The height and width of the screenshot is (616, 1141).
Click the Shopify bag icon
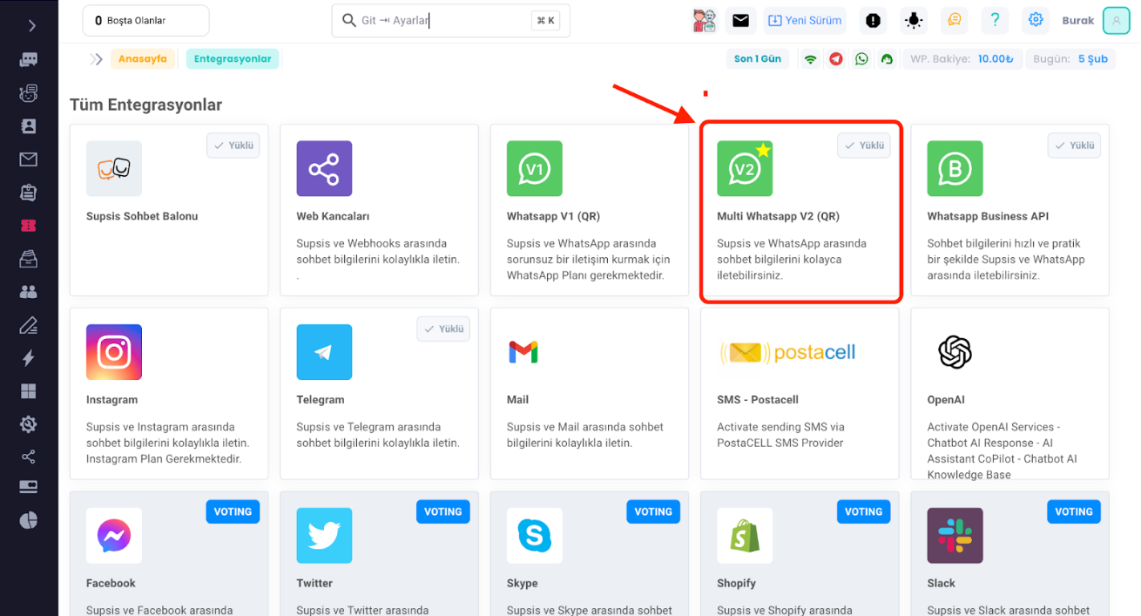tap(745, 536)
